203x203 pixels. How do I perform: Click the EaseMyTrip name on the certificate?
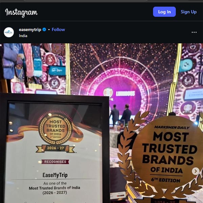point(55,175)
